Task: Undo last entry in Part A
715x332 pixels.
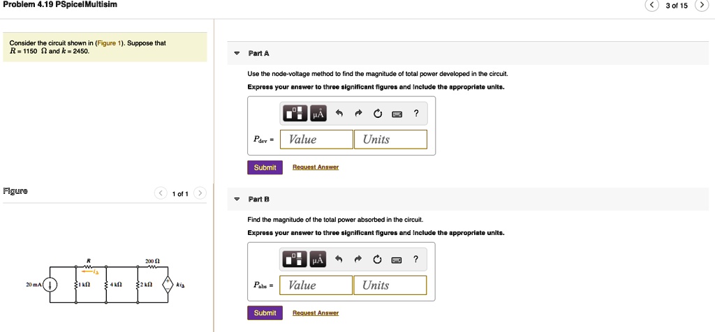Action: pyautogui.click(x=339, y=114)
